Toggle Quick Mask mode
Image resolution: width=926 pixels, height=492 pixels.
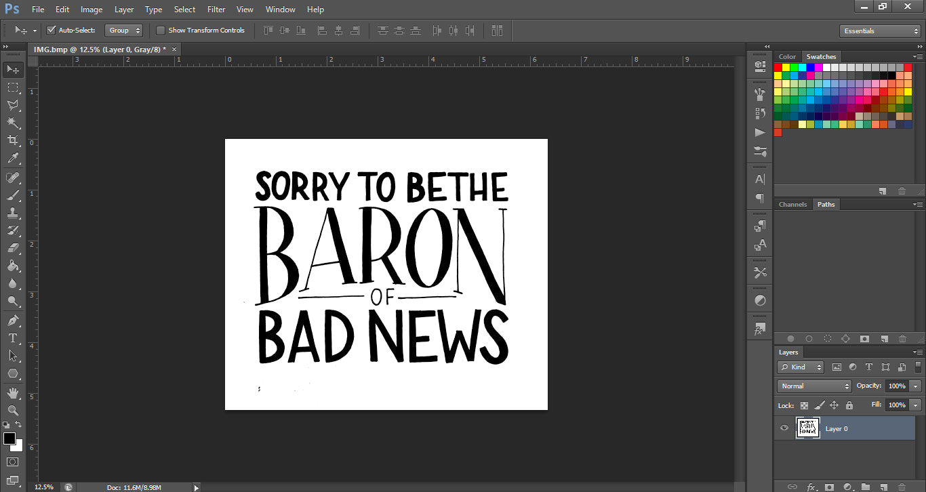(13, 462)
